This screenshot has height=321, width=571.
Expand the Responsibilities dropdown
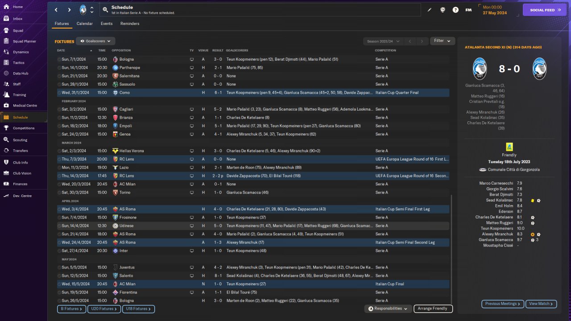[x=388, y=309]
